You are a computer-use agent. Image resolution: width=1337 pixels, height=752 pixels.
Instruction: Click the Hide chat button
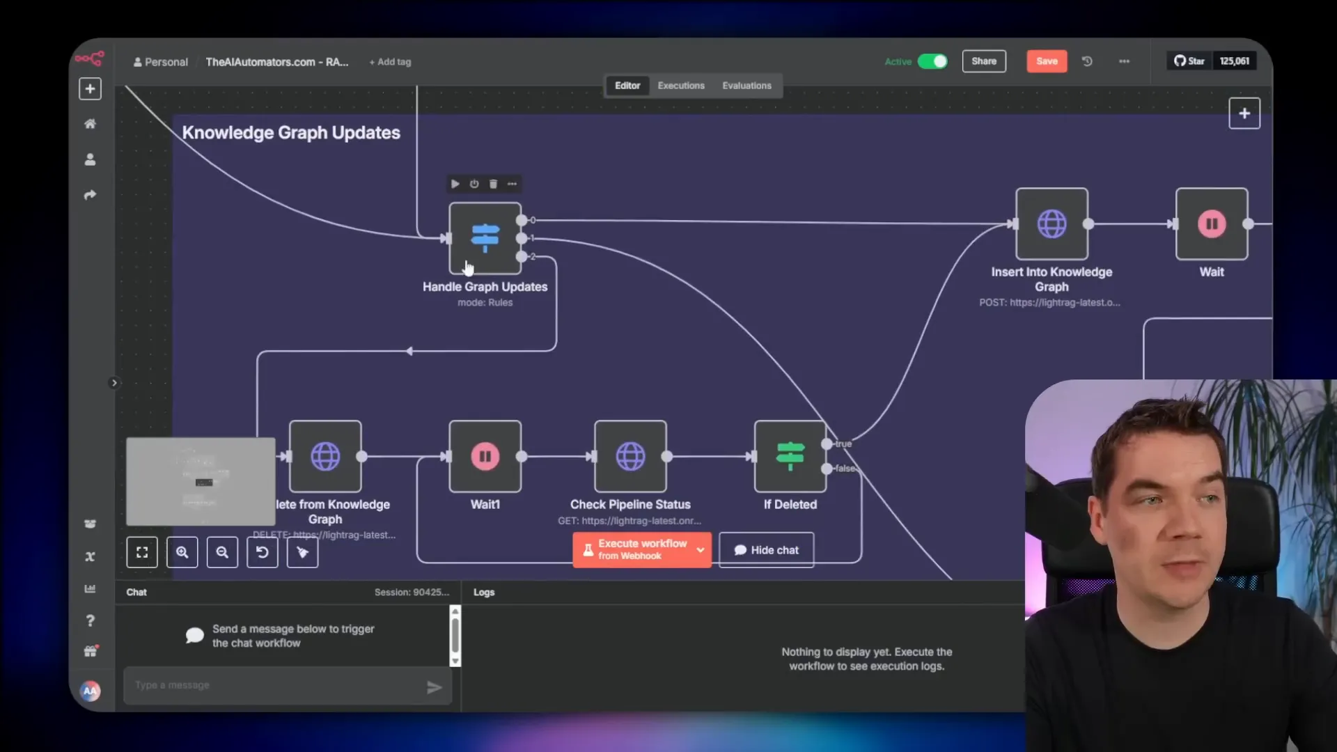(x=766, y=550)
